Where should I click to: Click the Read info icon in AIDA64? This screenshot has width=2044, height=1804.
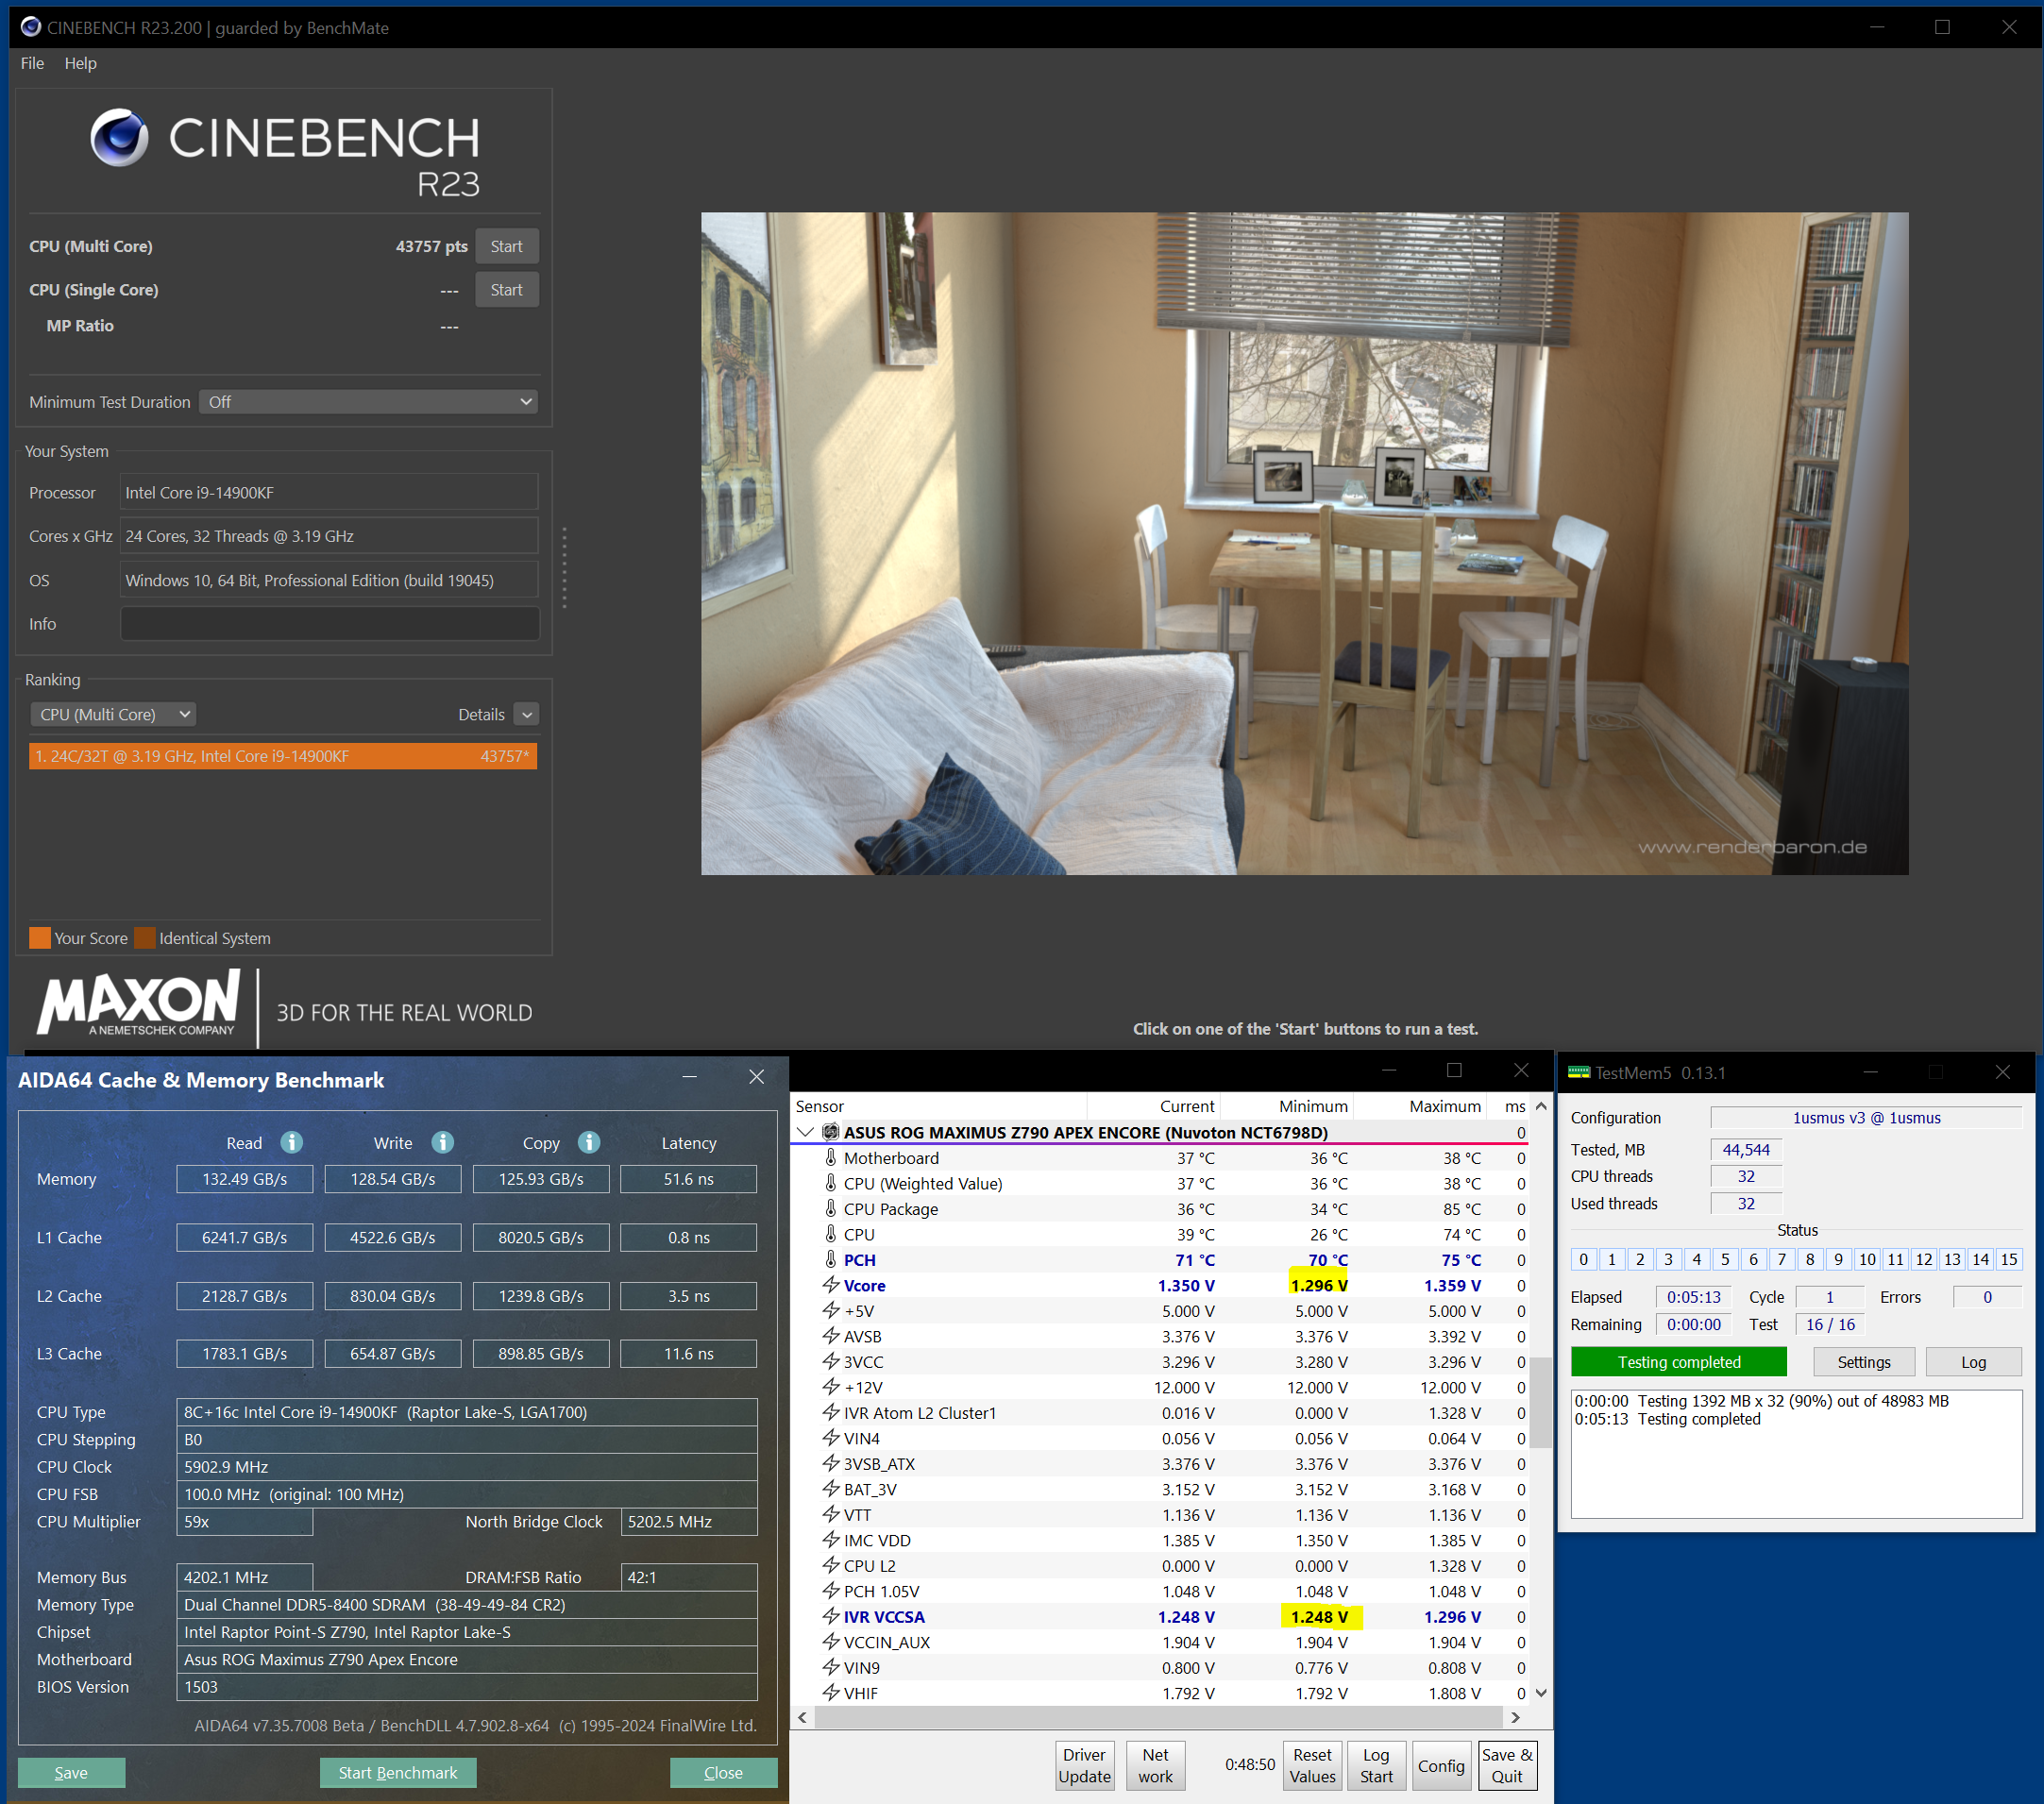(291, 1142)
